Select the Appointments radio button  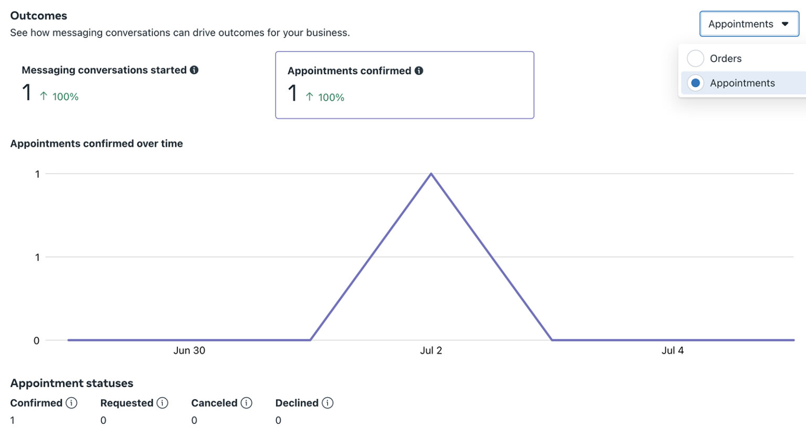point(695,83)
